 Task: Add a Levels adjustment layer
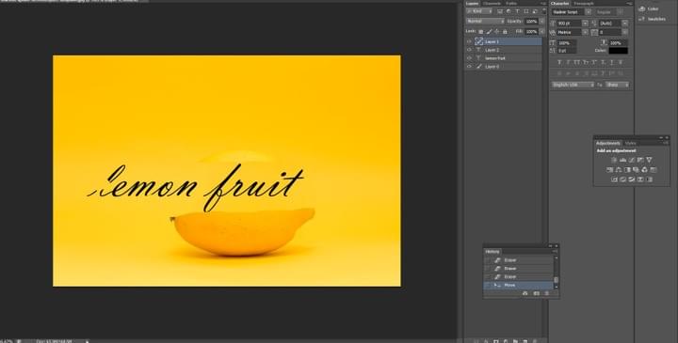(622, 160)
